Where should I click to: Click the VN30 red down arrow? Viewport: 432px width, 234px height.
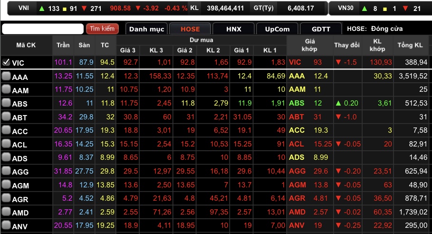click(403, 9)
